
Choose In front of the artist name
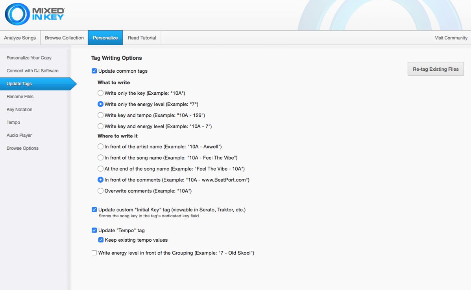101,147
